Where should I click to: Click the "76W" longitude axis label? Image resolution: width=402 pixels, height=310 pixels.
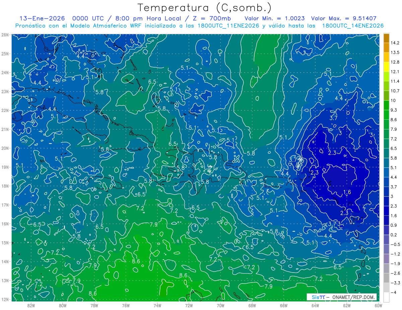coord(126,305)
